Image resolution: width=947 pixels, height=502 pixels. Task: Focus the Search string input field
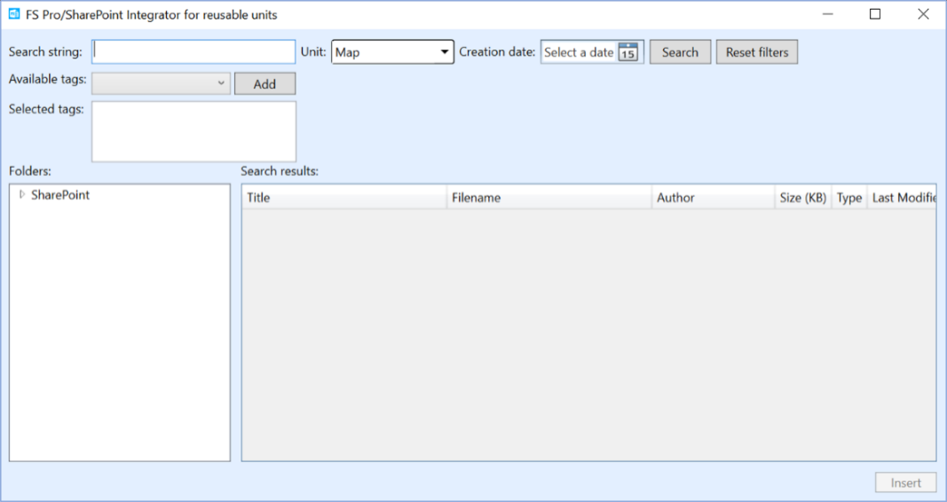(193, 52)
